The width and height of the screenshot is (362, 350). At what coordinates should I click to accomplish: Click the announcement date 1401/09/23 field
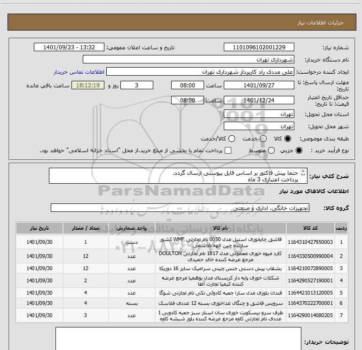[x=69, y=47]
